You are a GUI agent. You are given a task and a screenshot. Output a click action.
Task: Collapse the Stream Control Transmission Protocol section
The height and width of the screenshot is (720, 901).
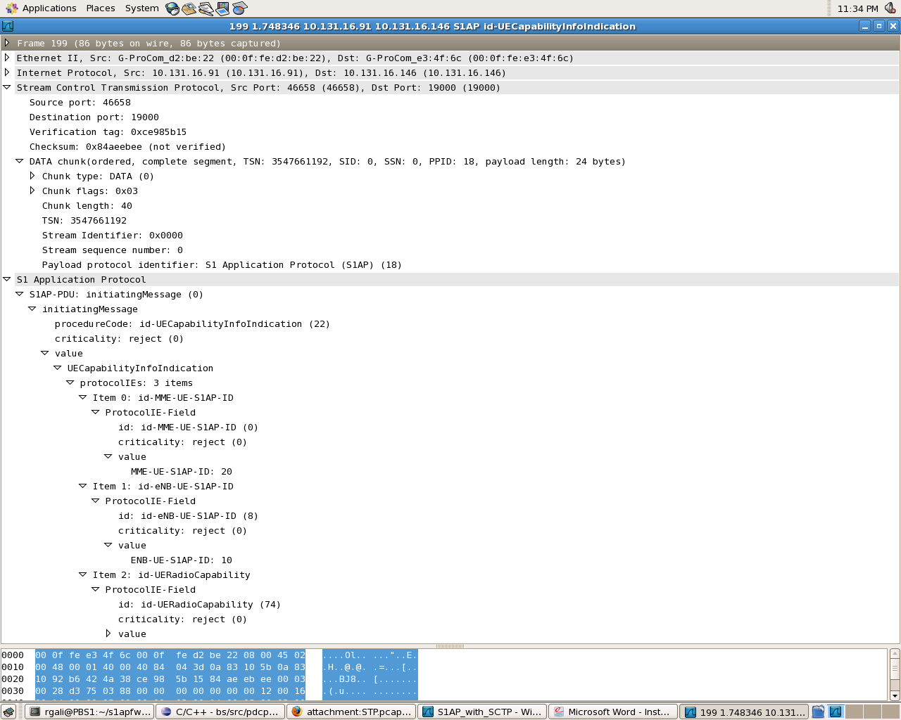tap(7, 87)
